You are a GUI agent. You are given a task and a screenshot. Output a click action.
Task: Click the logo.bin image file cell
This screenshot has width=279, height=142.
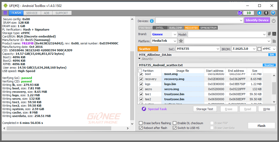[183, 84]
